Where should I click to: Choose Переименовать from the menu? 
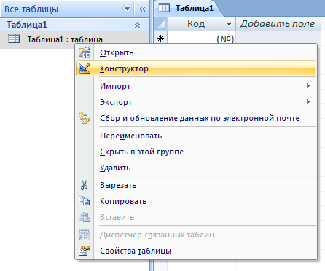pos(196,135)
